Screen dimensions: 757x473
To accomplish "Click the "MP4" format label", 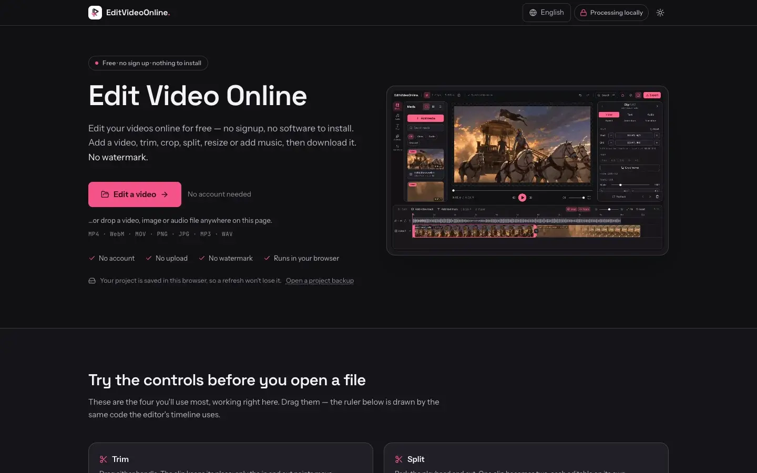I will click(x=94, y=234).
